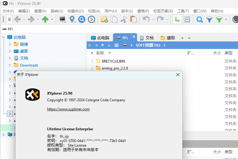Expand the Downloads tree folder
The width and height of the screenshot is (238, 159).
10,65
